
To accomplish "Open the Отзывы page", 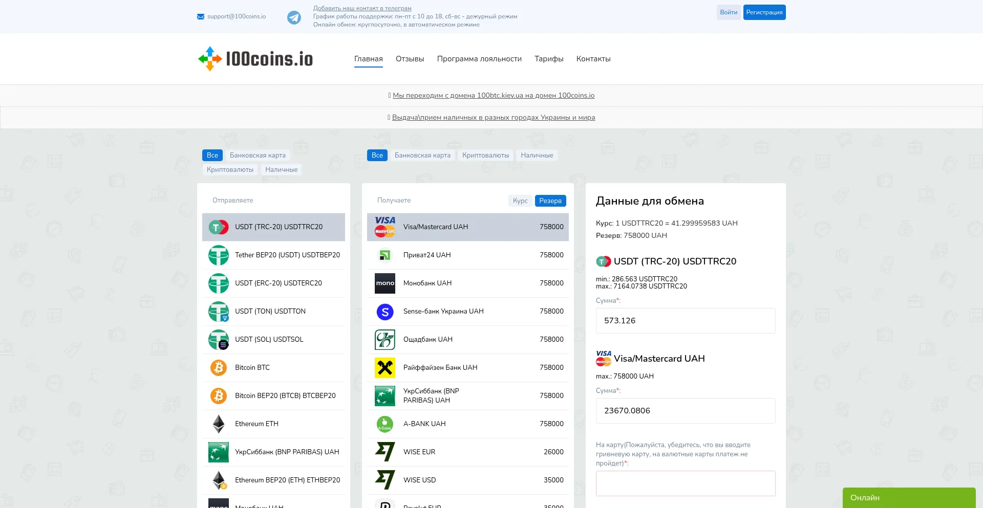I will pyautogui.click(x=410, y=59).
